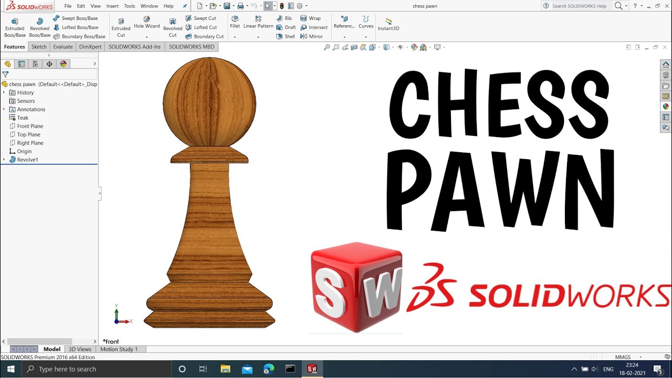672x378 pixels.
Task: Select the Extruded Boss/Base tool
Action: [15, 27]
